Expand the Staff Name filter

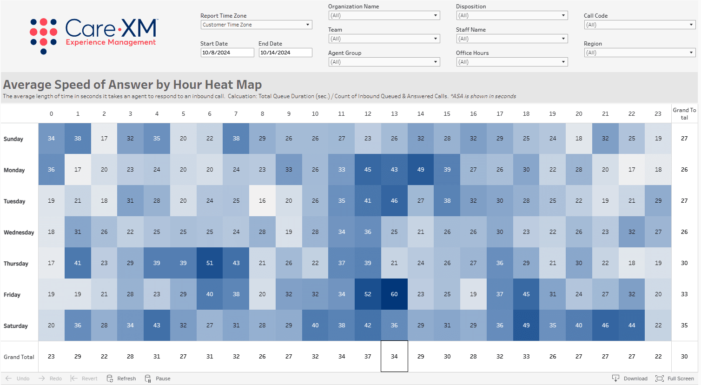coord(563,38)
